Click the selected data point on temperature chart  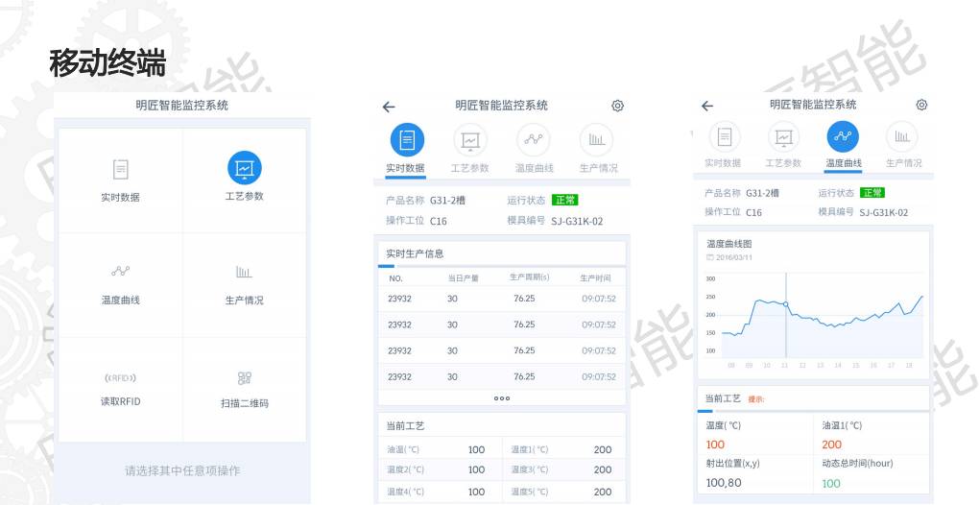(x=786, y=304)
